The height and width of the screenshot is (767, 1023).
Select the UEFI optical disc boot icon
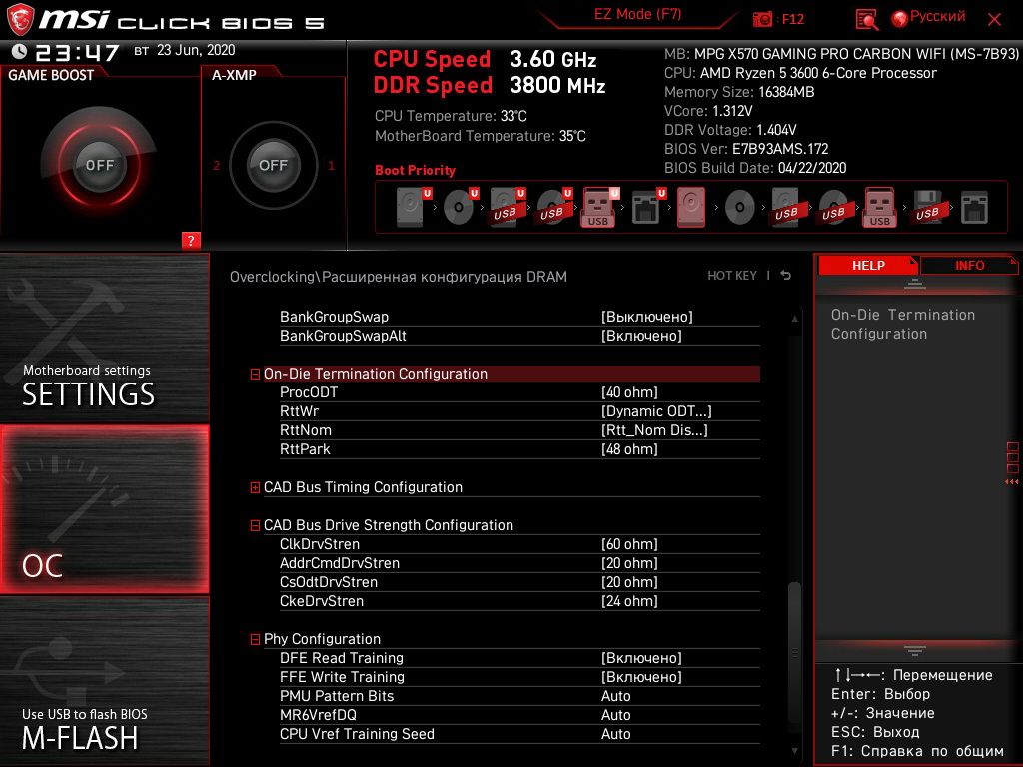pos(460,207)
